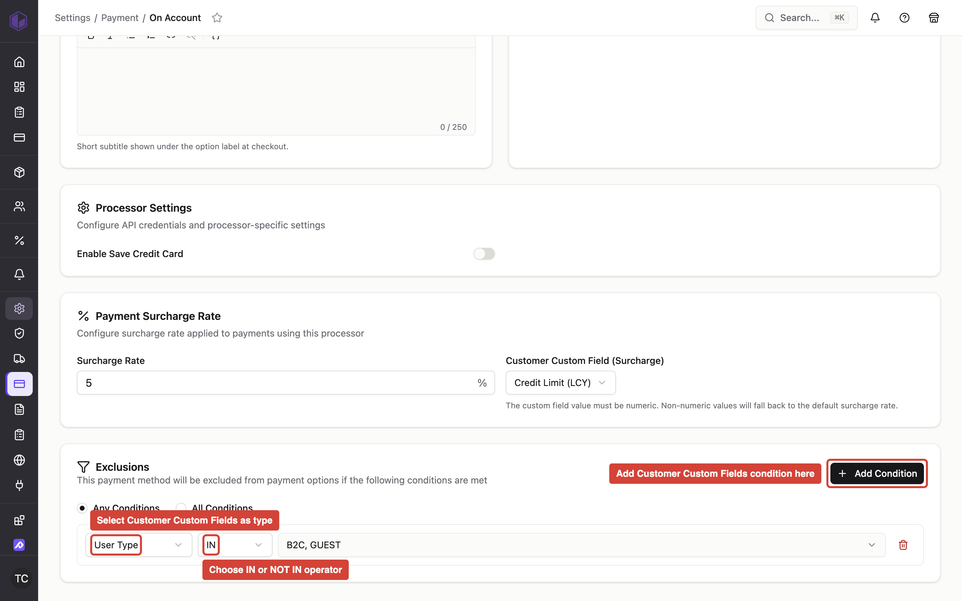Click the TC user avatar

tap(21, 578)
